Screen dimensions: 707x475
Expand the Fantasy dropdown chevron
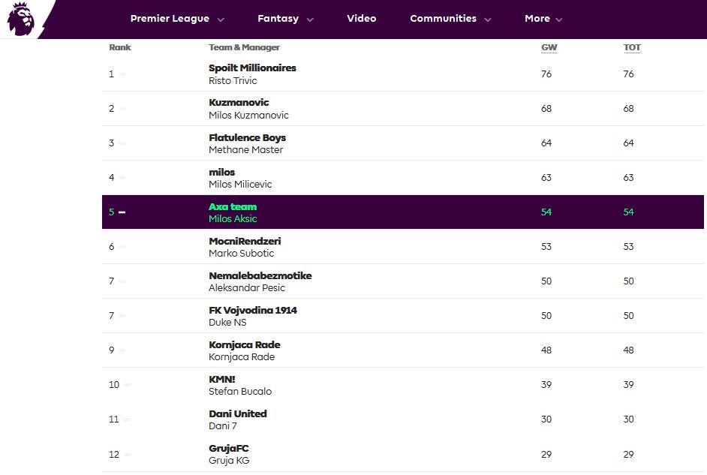tap(310, 20)
